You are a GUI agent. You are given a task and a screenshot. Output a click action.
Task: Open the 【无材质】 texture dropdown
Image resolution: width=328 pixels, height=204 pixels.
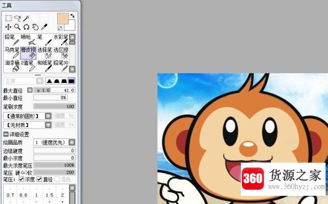(x=48, y=125)
